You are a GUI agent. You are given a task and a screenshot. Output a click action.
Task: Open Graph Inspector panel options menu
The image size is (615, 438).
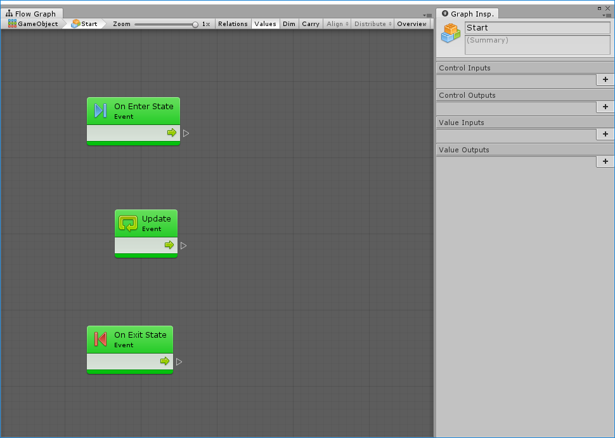pyautogui.click(x=607, y=15)
